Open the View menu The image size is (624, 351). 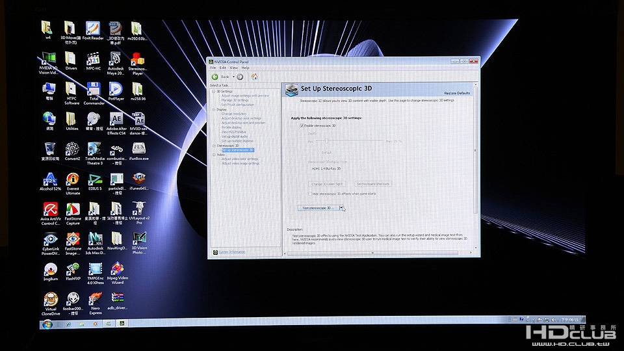point(233,68)
